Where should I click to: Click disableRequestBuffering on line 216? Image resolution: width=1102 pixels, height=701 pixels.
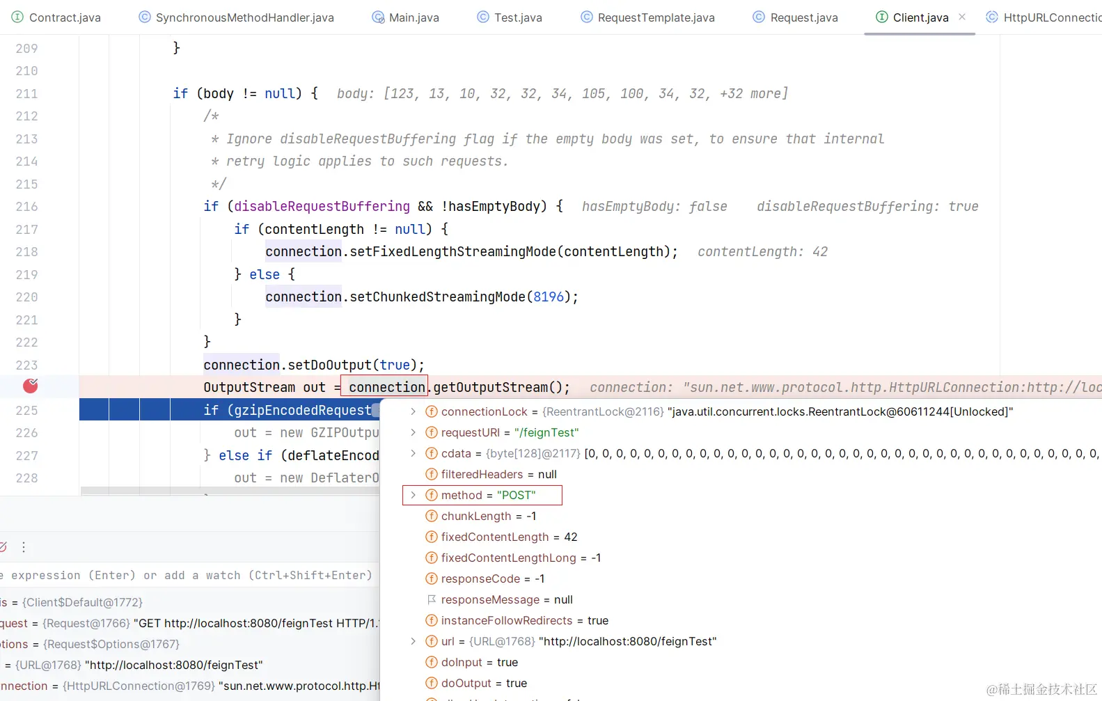click(x=322, y=206)
